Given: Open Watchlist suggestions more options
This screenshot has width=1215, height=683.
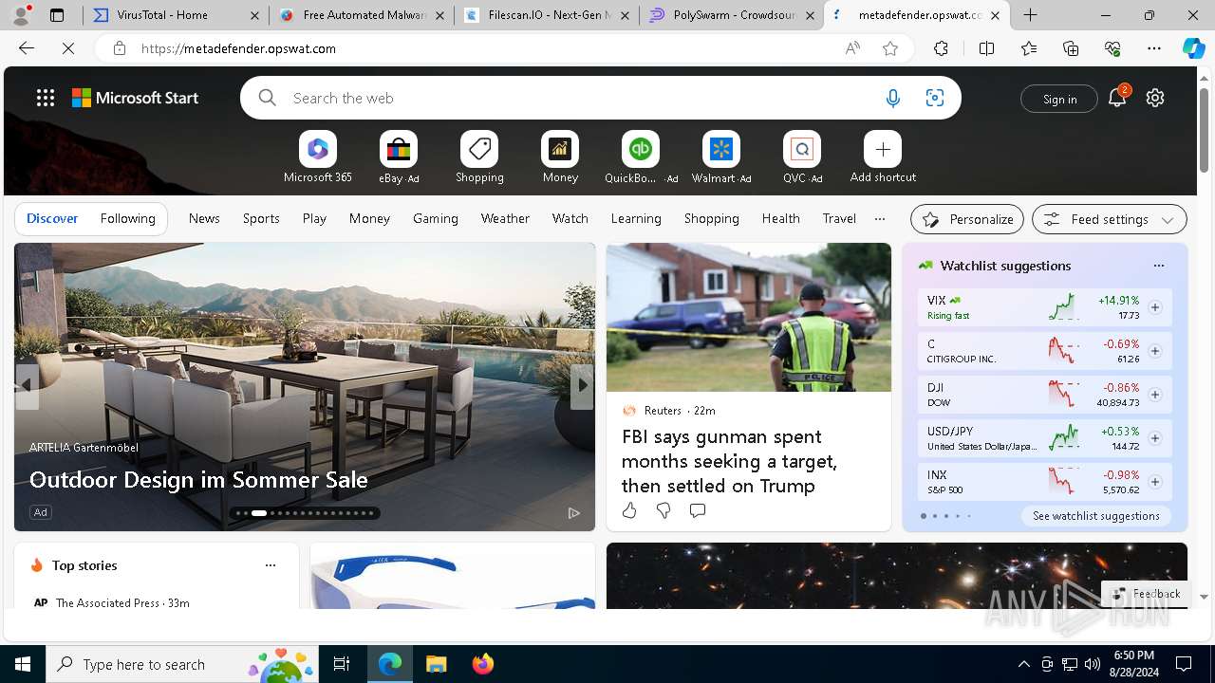Looking at the screenshot, I should point(1158,266).
